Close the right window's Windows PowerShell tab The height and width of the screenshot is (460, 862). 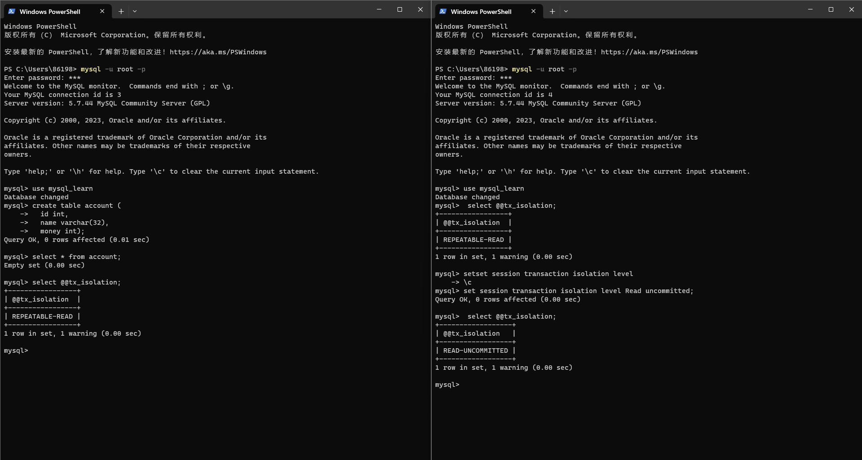pyautogui.click(x=533, y=11)
